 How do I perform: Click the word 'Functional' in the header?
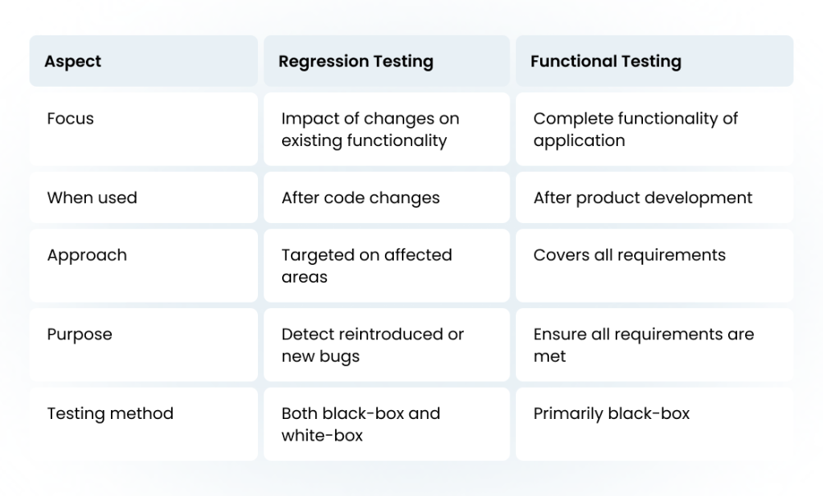pyautogui.click(x=574, y=61)
